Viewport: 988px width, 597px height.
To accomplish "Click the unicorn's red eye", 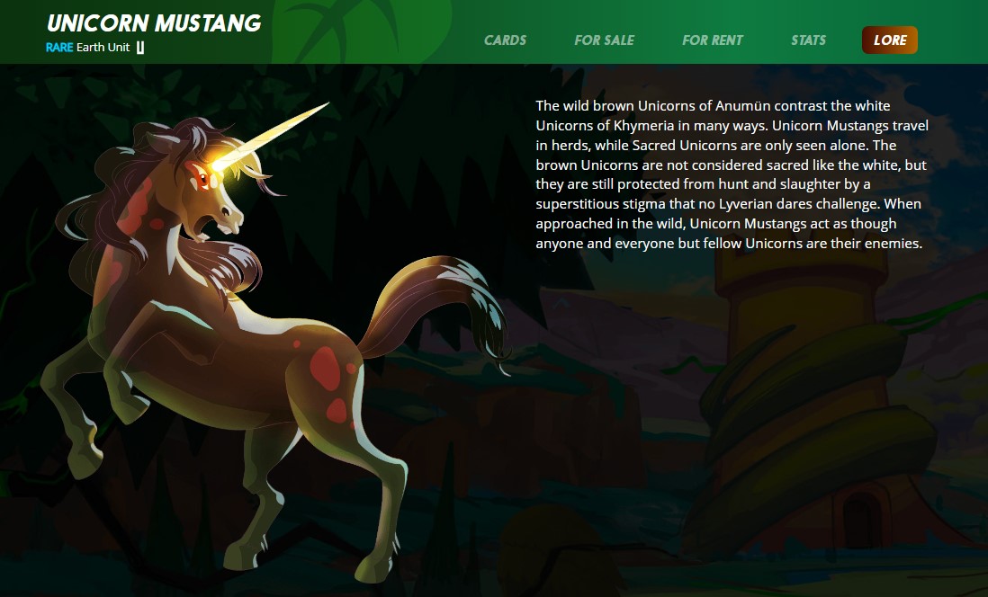I will [202, 178].
